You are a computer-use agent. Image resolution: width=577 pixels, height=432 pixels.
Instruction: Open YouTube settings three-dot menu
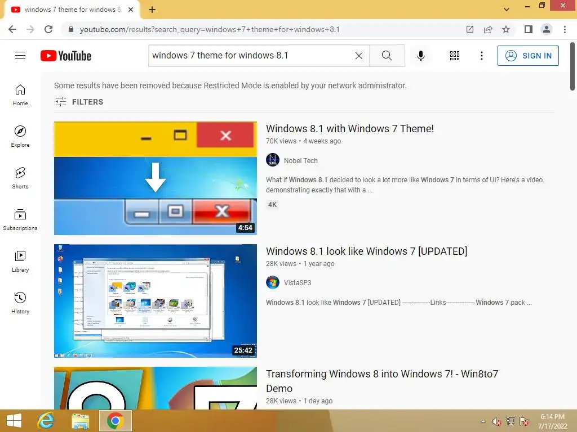point(481,56)
